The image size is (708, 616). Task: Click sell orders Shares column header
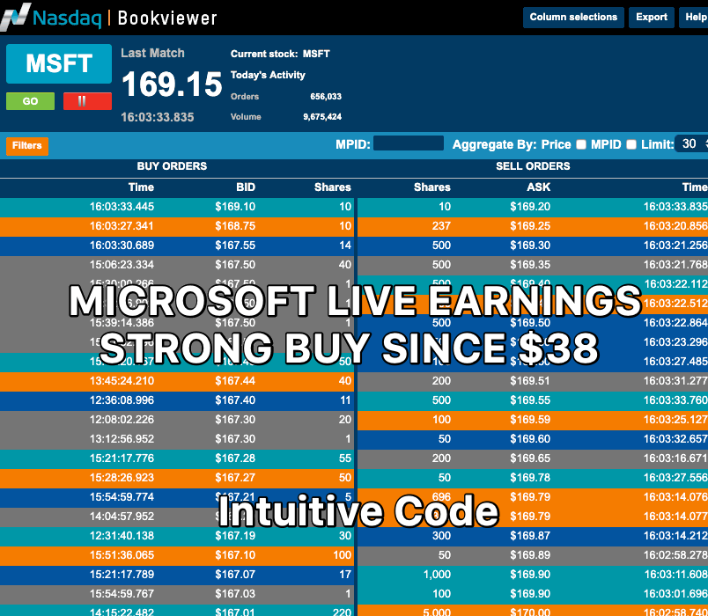(432, 187)
